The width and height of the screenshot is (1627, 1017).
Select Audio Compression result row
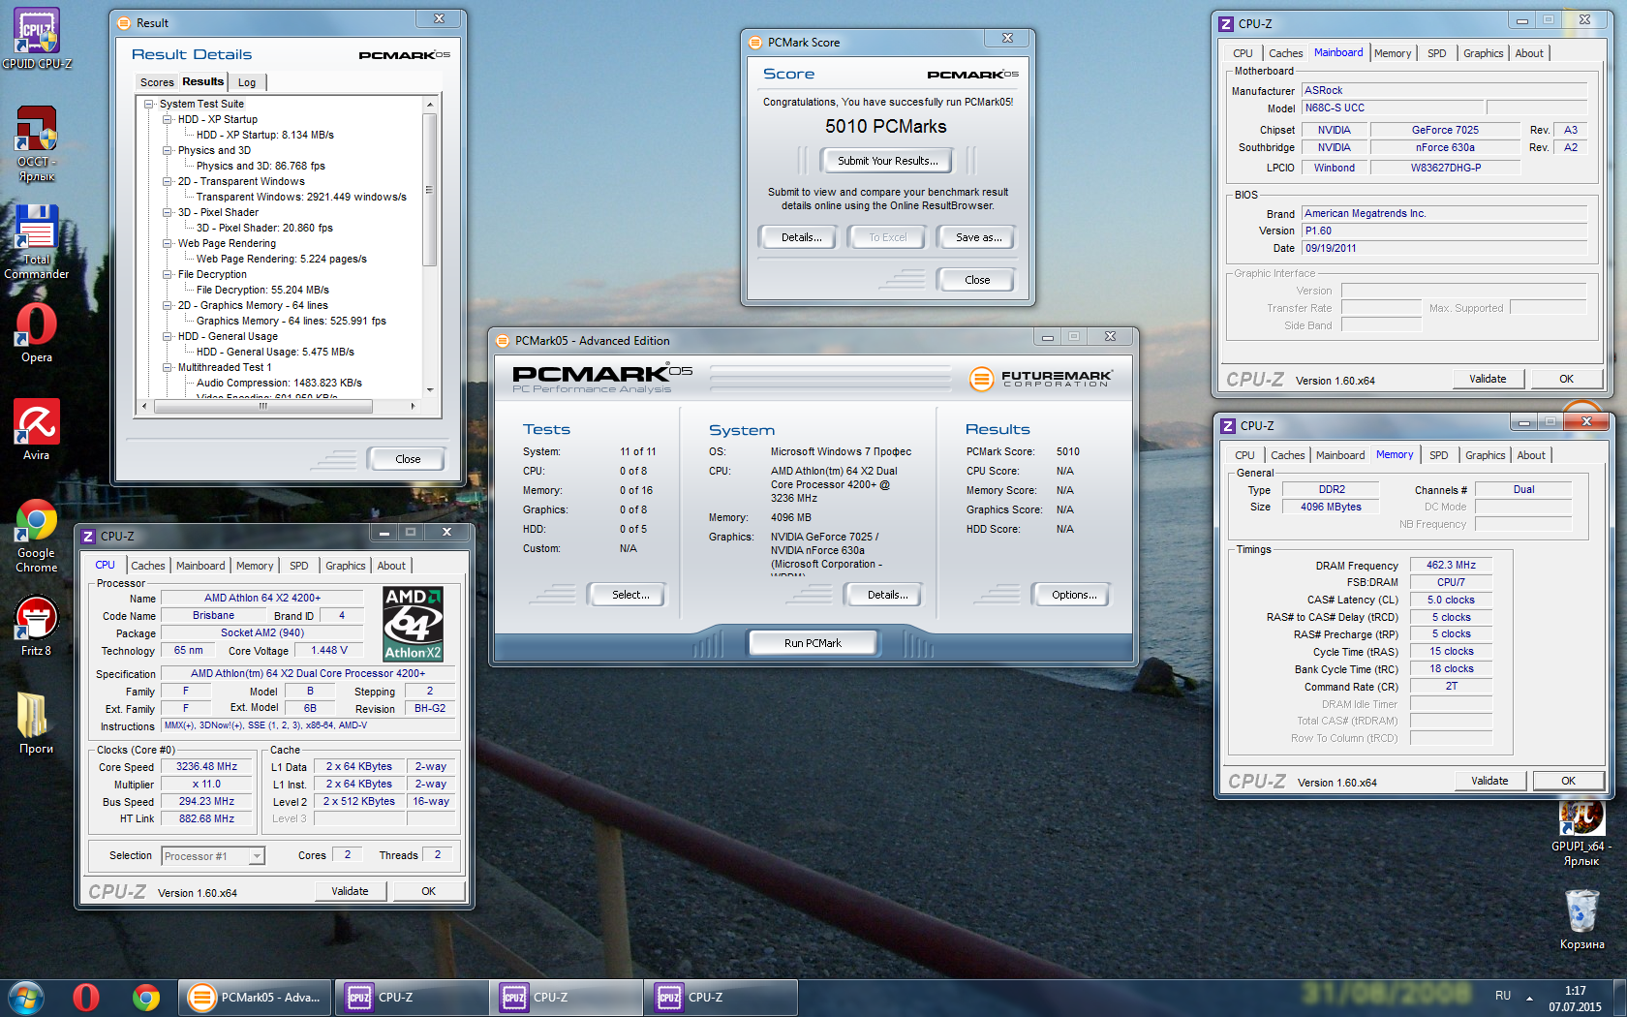[x=279, y=383]
